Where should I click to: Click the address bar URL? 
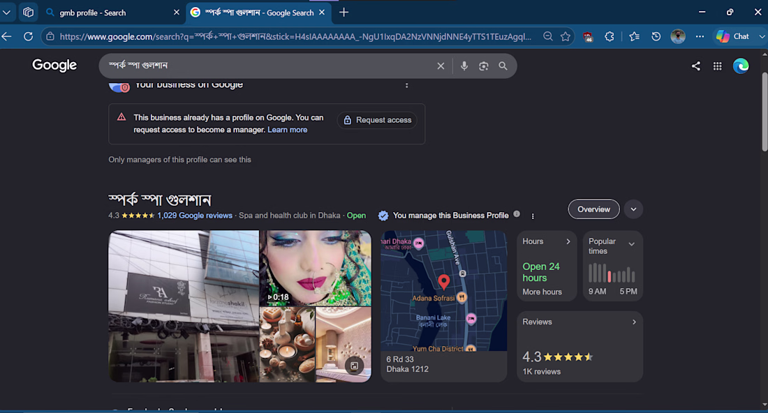point(295,36)
